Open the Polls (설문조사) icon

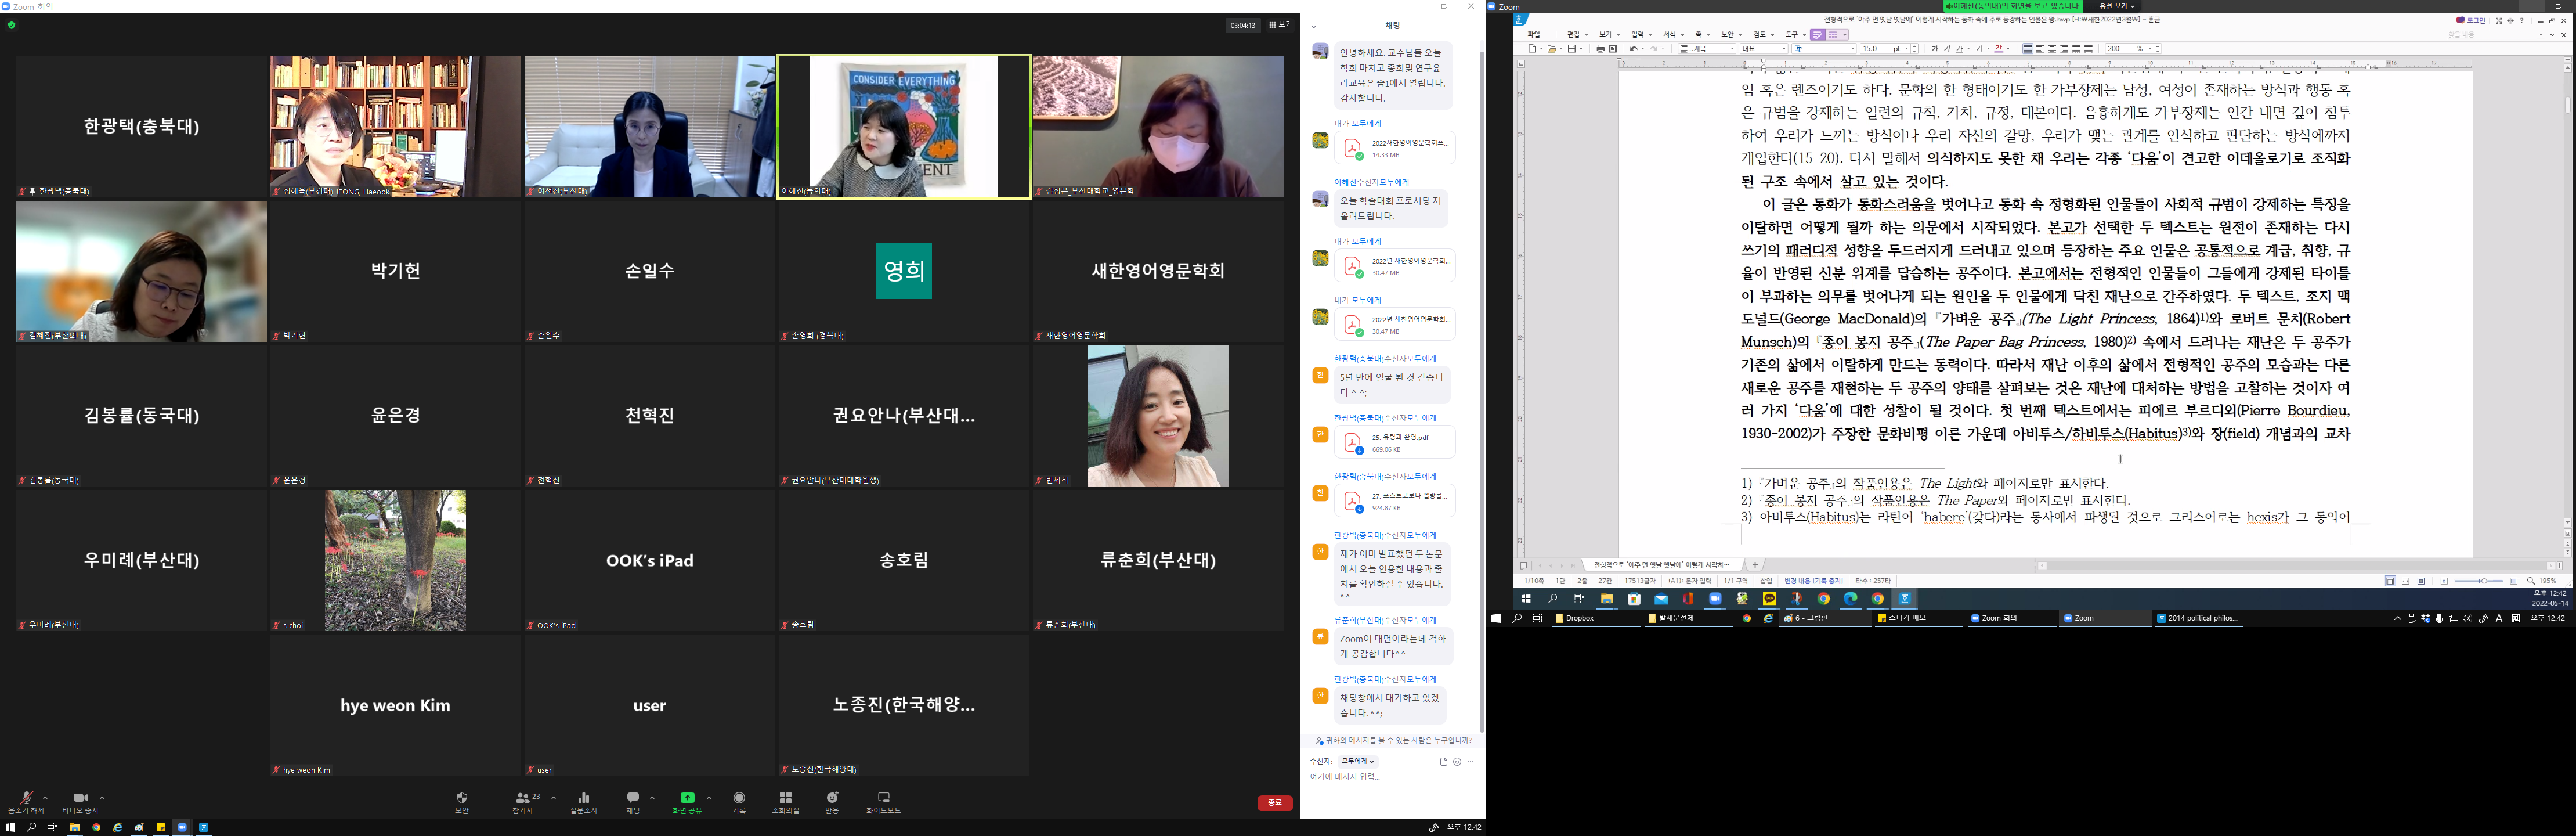(583, 798)
